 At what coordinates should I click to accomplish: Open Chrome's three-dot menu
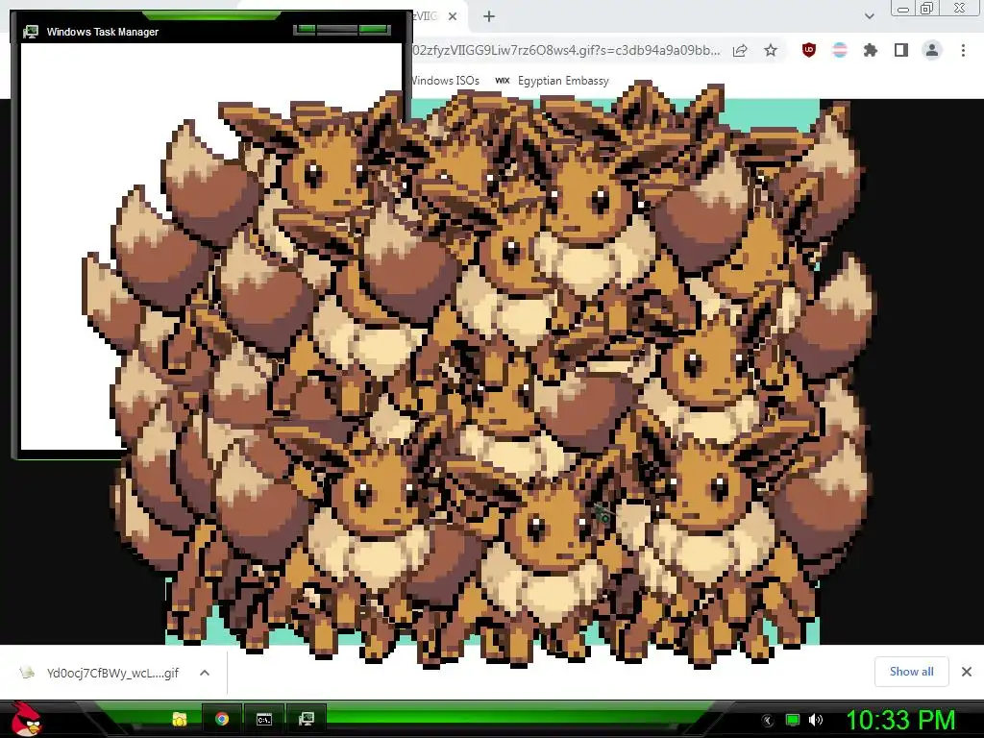click(x=963, y=50)
